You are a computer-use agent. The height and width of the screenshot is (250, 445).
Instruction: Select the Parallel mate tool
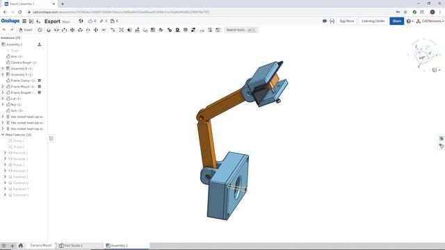pos(104,30)
